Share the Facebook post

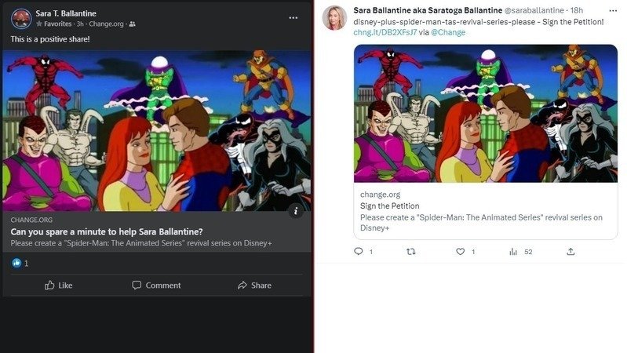(x=254, y=286)
